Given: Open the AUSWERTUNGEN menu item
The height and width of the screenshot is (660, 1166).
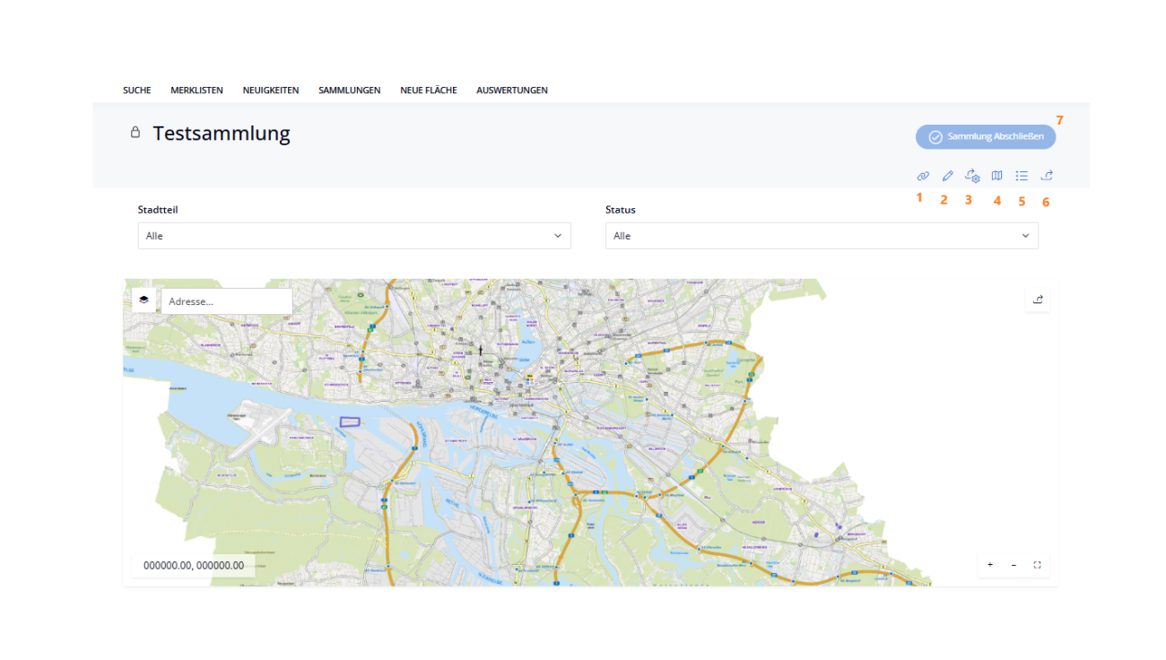Looking at the screenshot, I should [512, 90].
